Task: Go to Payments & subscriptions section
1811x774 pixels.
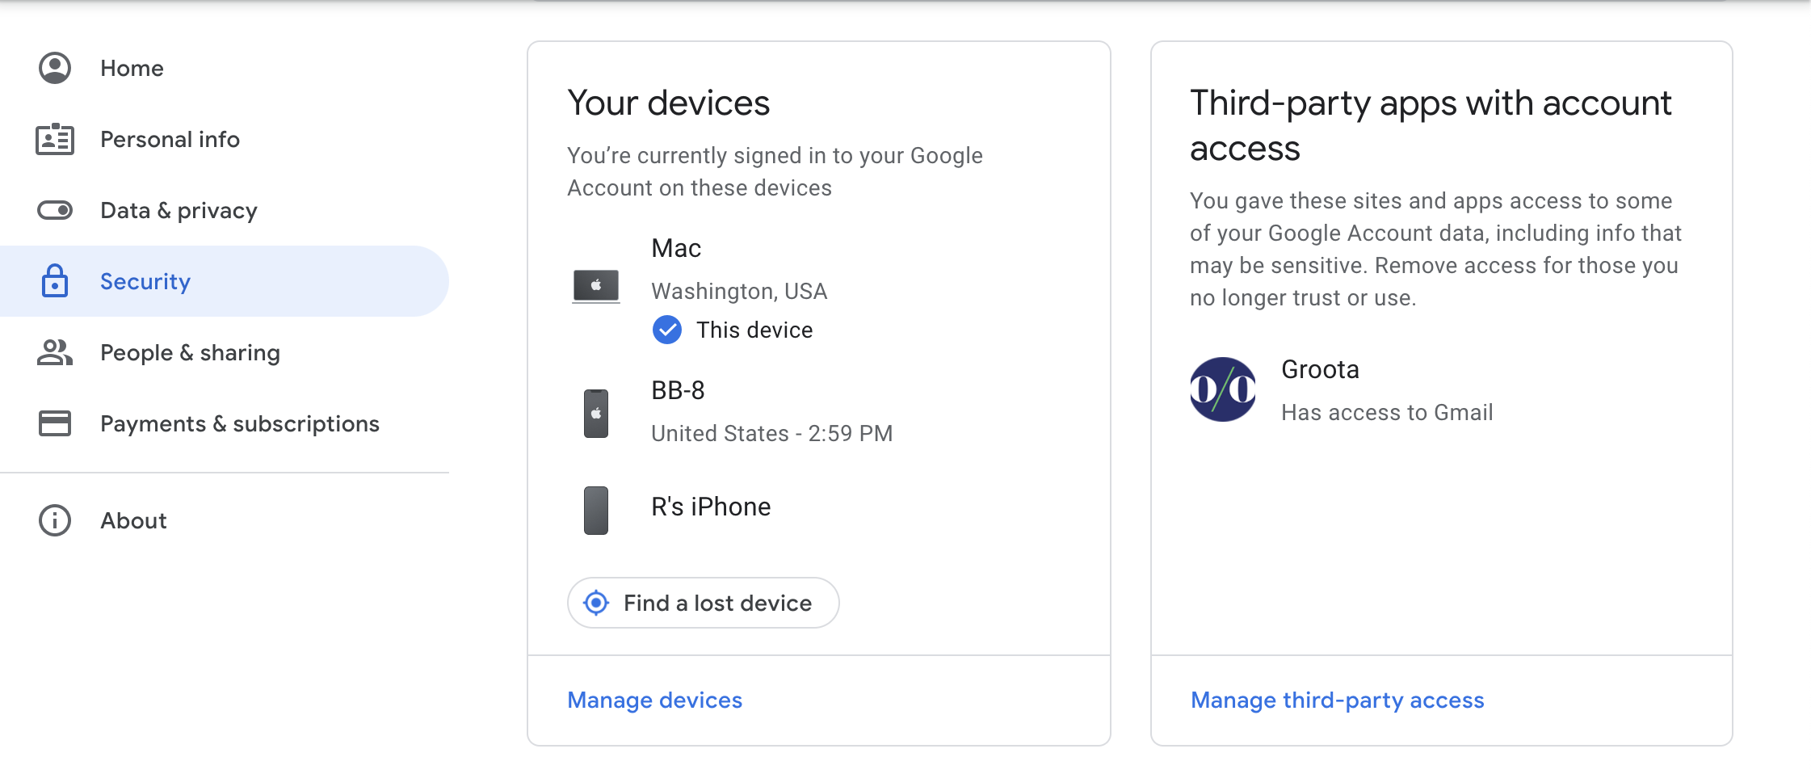Action: click(x=239, y=423)
